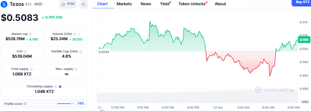Click the Market cap info icon

[x=30, y=34]
